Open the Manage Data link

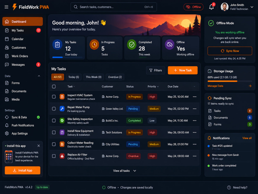click(215, 86)
